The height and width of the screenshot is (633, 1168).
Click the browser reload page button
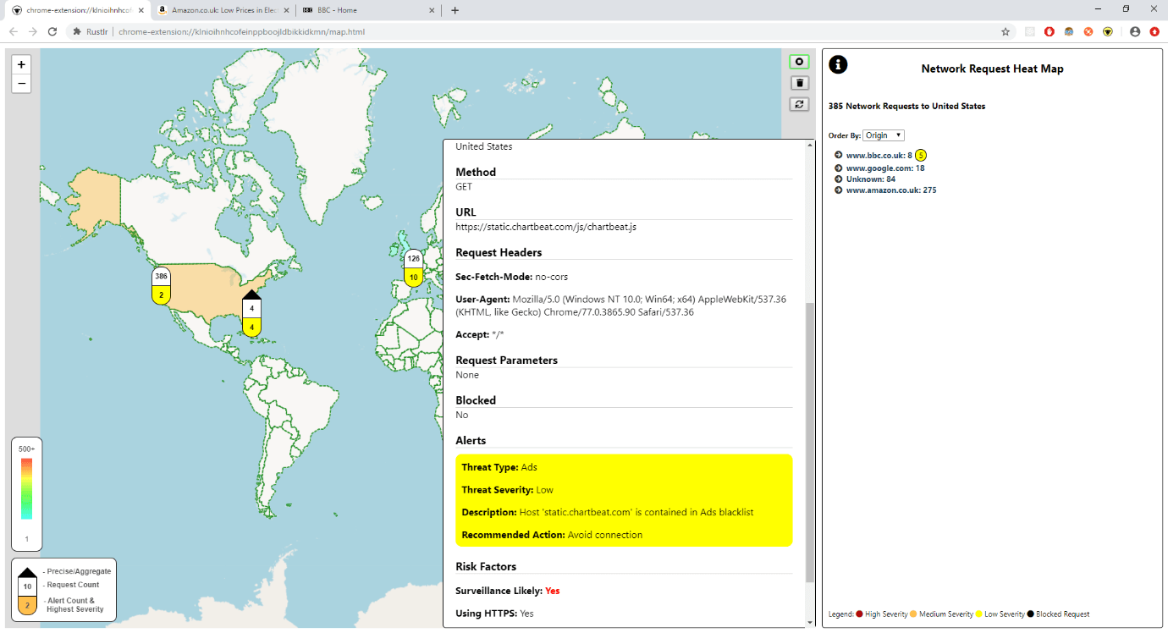pos(52,31)
